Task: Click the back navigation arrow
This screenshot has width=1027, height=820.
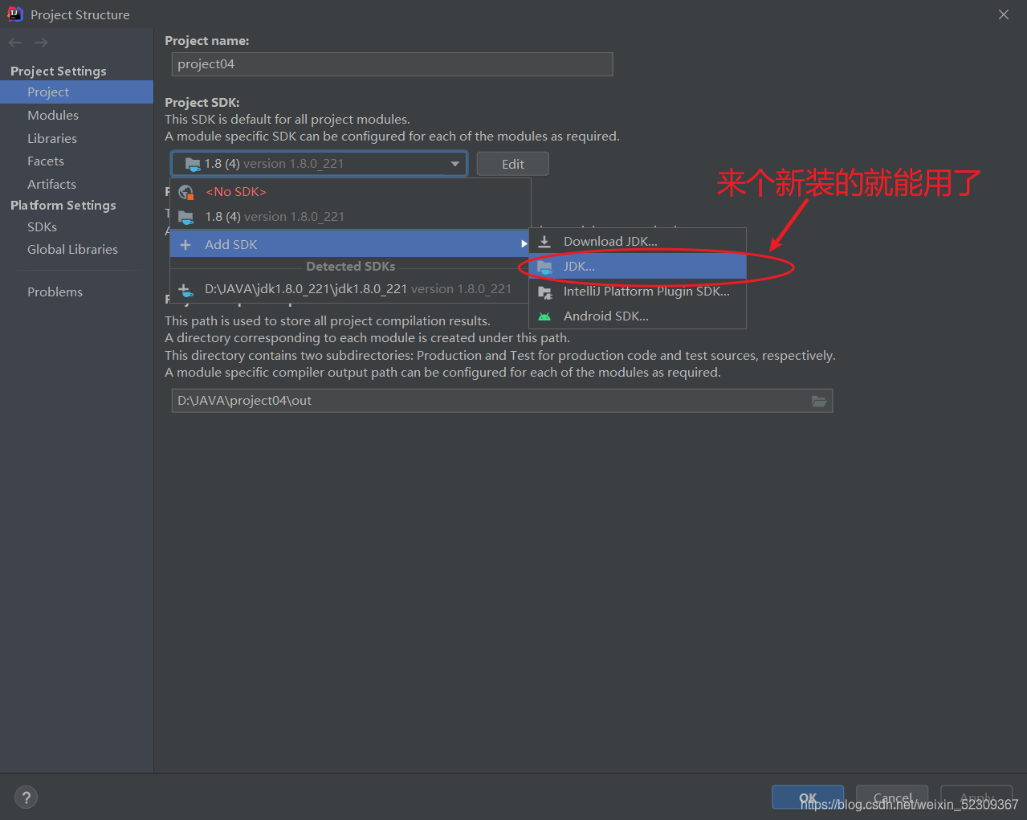Action: [14, 42]
